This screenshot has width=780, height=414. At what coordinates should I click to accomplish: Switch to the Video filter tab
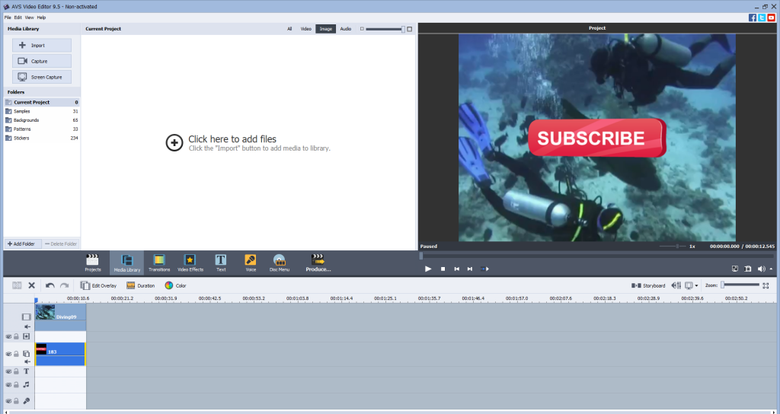[305, 29]
